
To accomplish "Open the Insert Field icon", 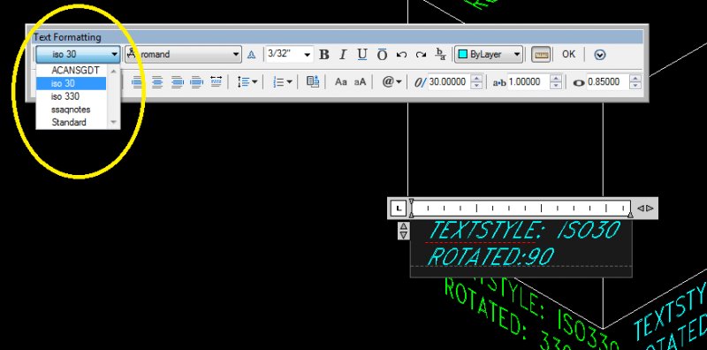I will [x=313, y=81].
